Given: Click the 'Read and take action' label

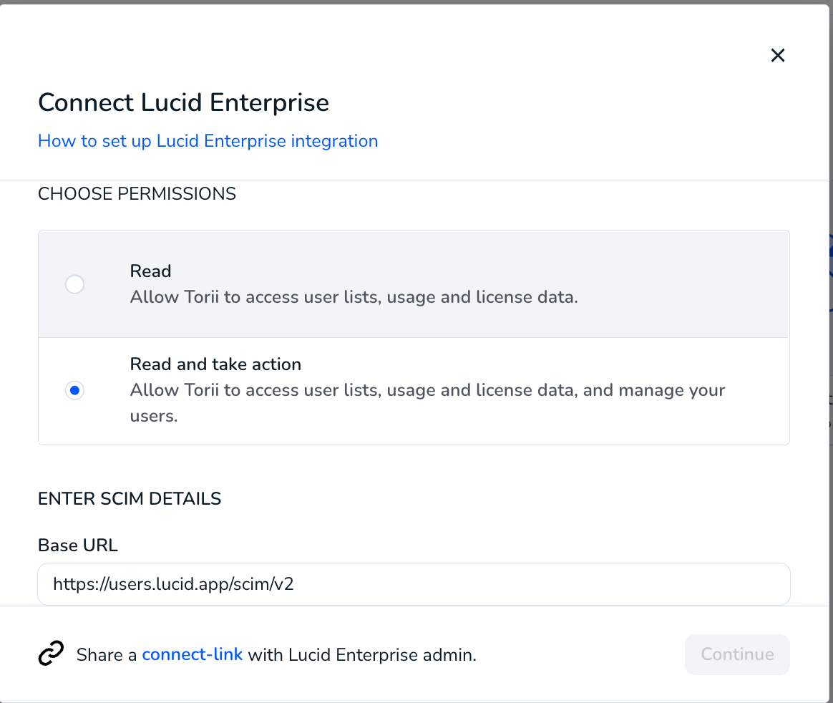Looking at the screenshot, I should (x=215, y=364).
